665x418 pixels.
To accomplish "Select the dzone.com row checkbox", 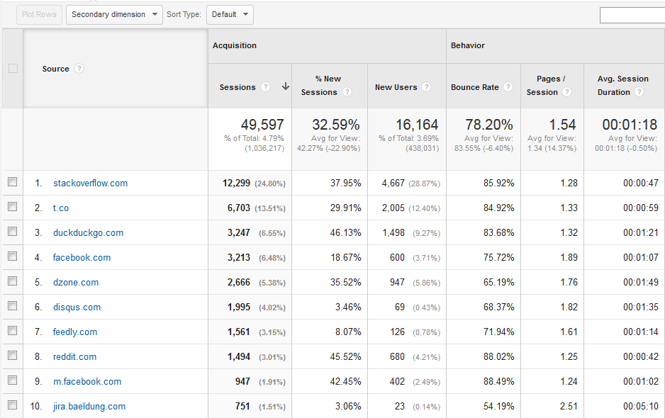I will click(13, 281).
